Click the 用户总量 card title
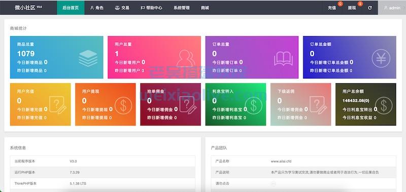This screenshot has width=406, height=192. point(123,44)
